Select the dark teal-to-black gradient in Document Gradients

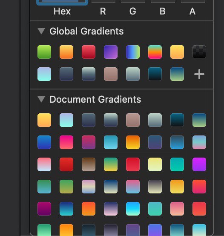(177, 120)
